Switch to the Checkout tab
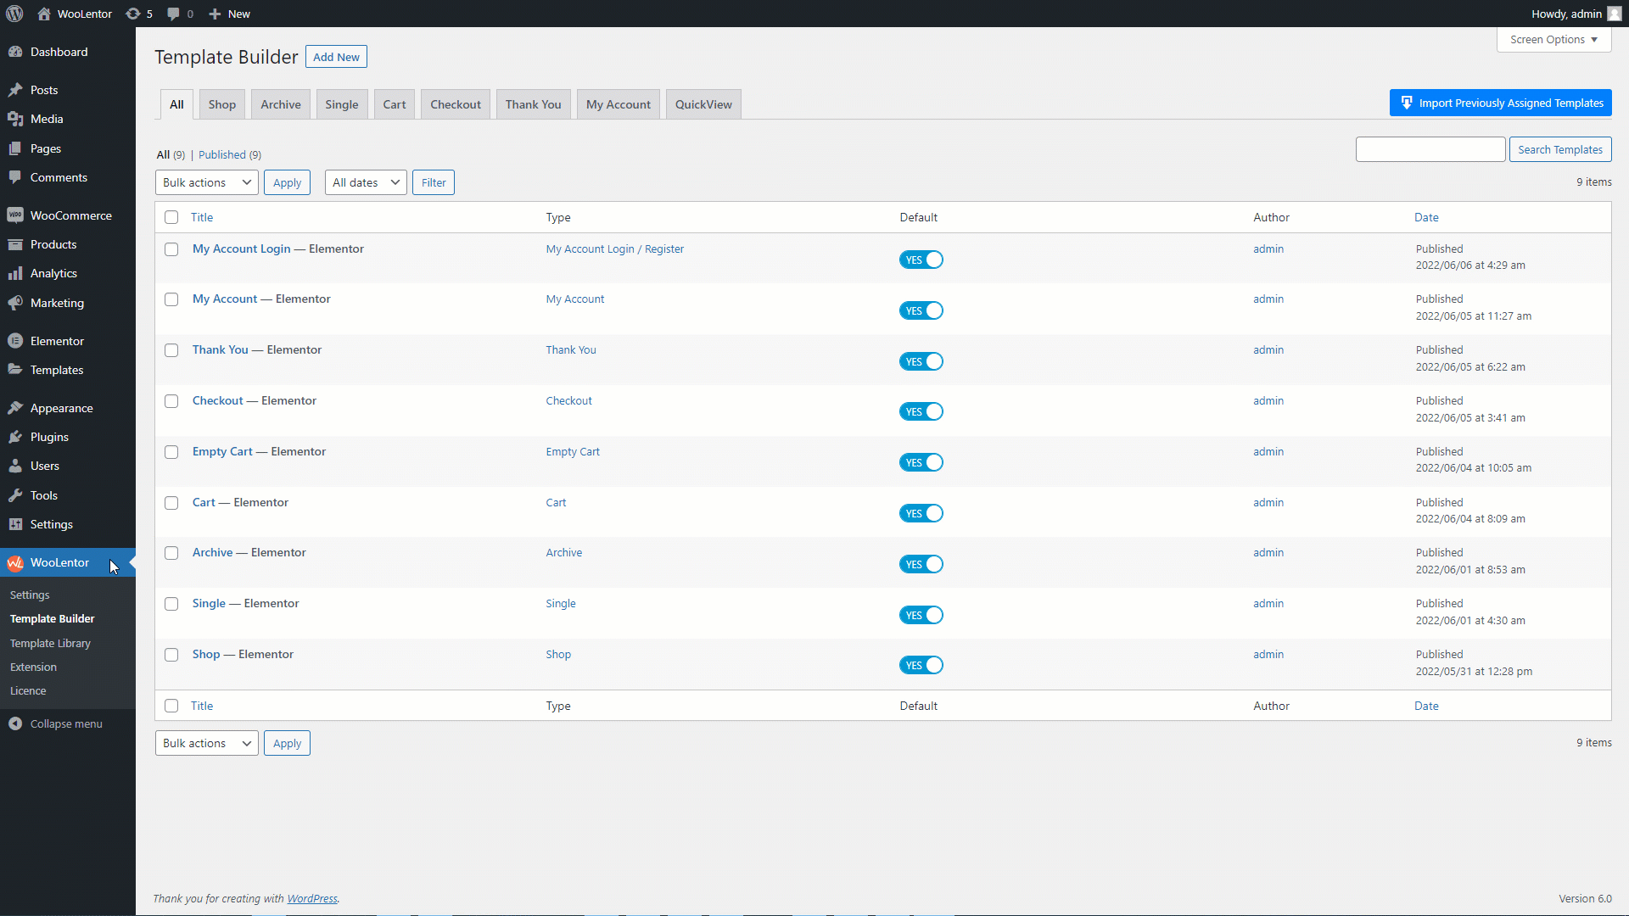 pyautogui.click(x=455, y=103)
